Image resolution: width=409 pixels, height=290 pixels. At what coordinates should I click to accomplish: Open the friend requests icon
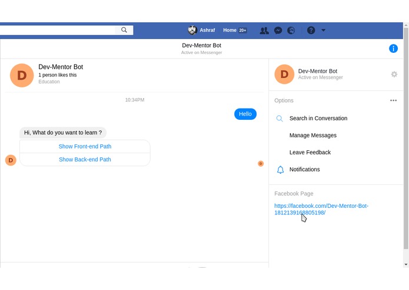tap(264, 31)
